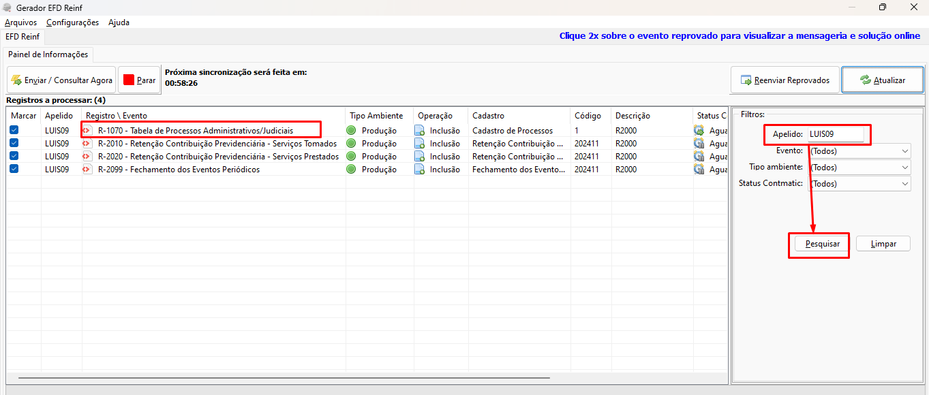Click the XML icon of the R-2099 row

87,169
